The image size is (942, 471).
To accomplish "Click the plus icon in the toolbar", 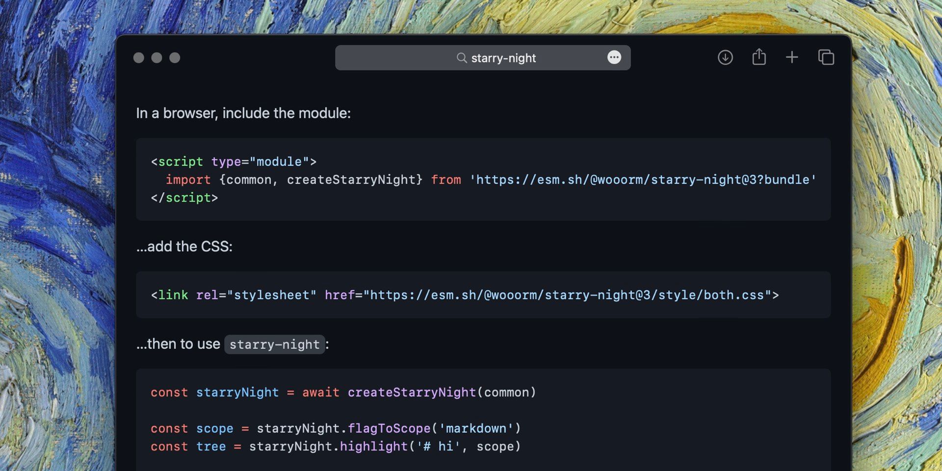I will 792,57.
